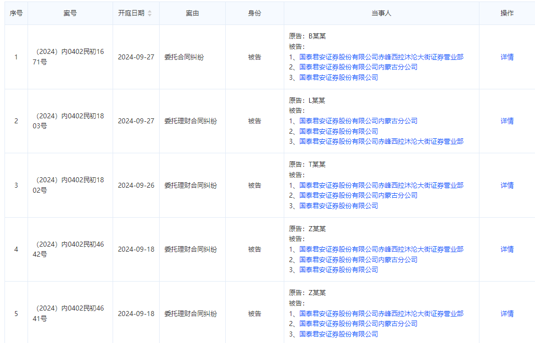Image resolution: width=535 pixels, height=343 pixels.
Task: Click the 案由 column header
Action: pyautogui.click(x=192, y=13)
